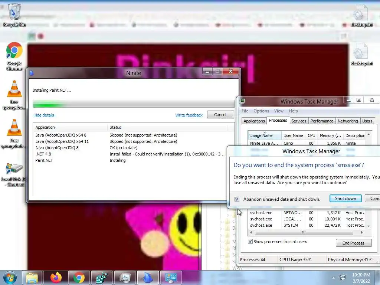Image resolution: width=380 pixels, height=285 pixels.
Task: Sort processes by User Name column
Action: (293, 135)
